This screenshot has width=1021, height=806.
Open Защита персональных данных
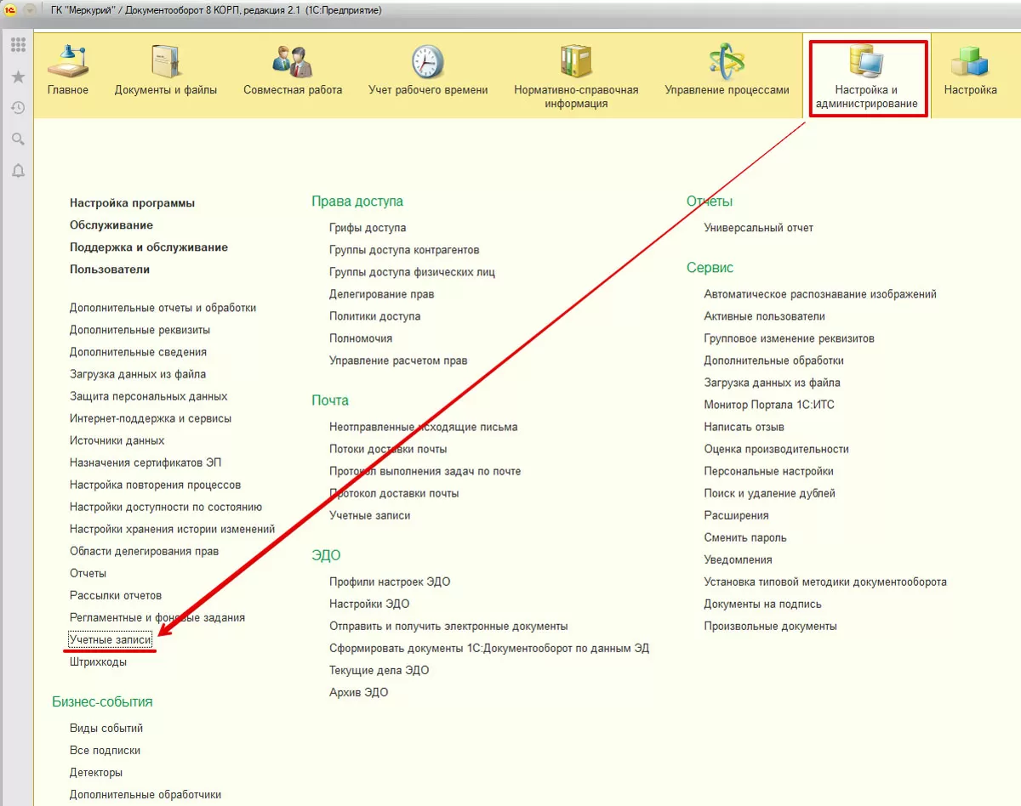pos(149,396)
